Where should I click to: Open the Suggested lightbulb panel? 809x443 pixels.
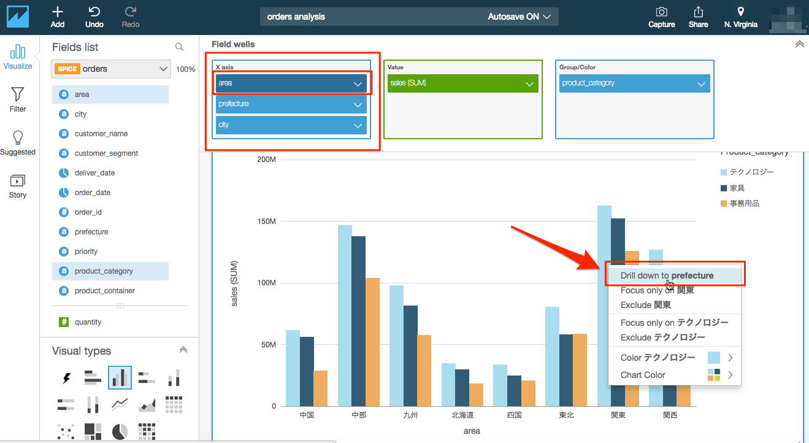[x=18, y=142]
